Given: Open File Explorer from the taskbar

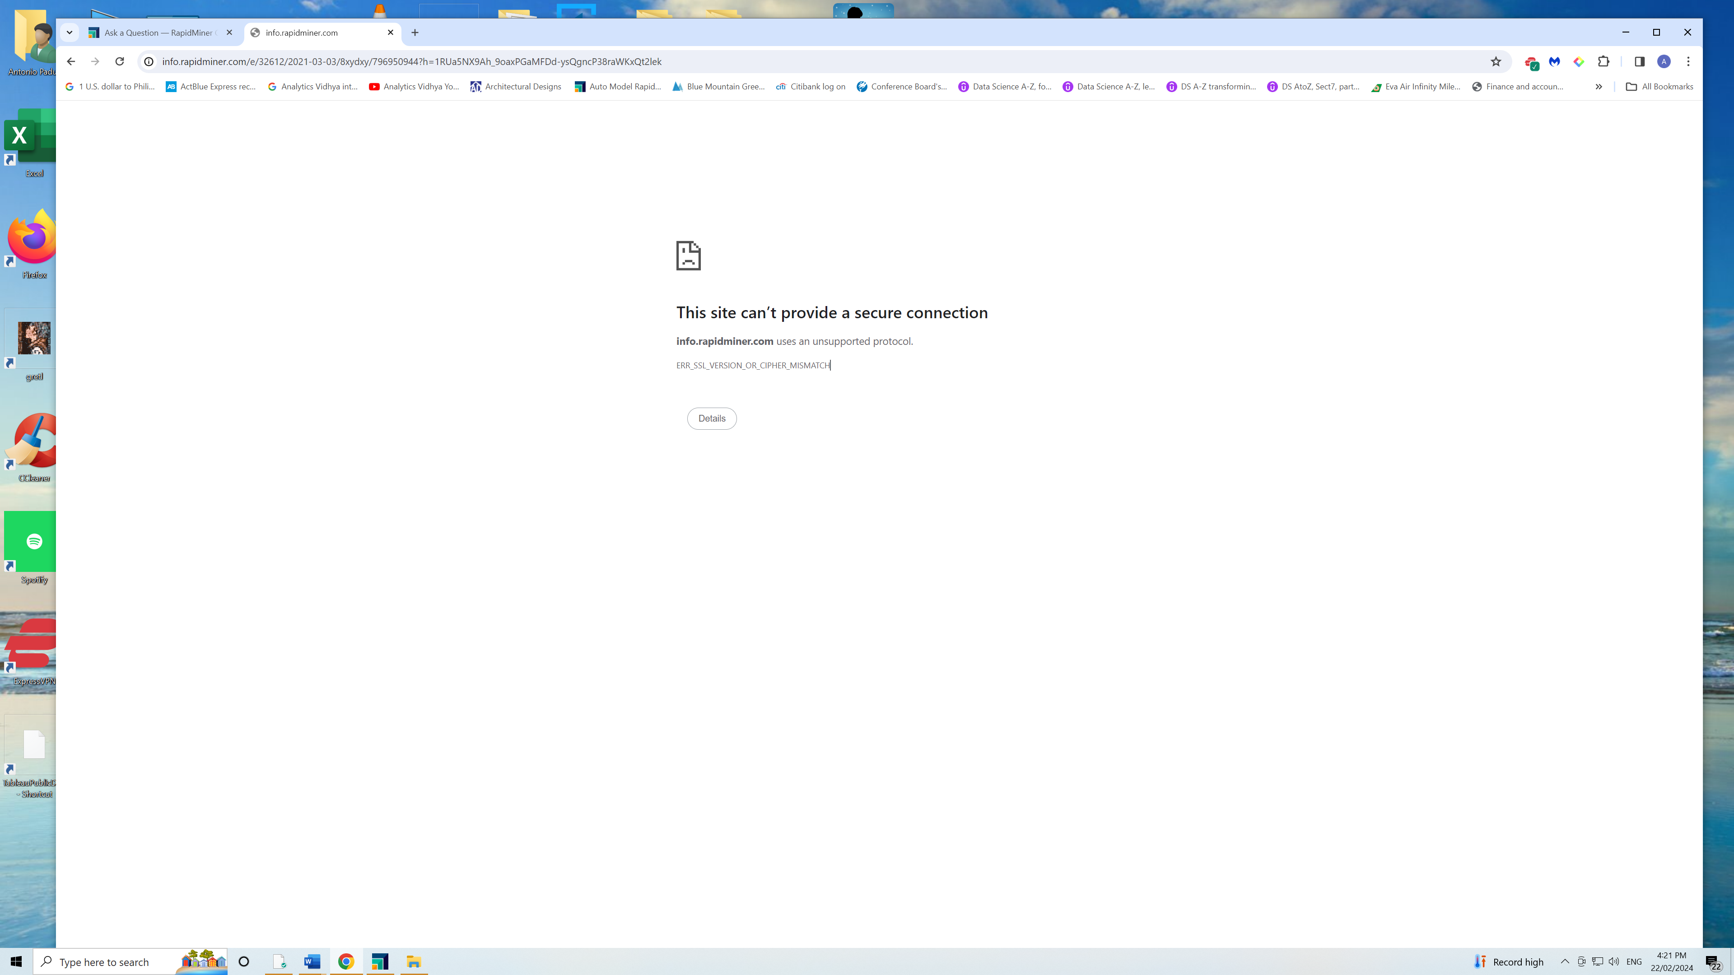Looking at the screenshot, I should (413, 961).
